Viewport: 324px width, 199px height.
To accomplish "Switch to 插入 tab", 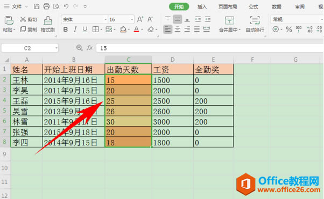I will coord(202,7).
